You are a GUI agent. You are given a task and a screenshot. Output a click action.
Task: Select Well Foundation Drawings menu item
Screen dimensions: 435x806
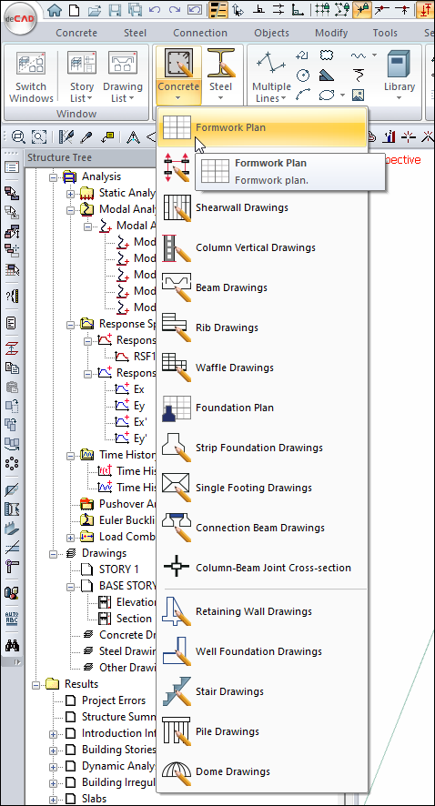click(262, 651)
